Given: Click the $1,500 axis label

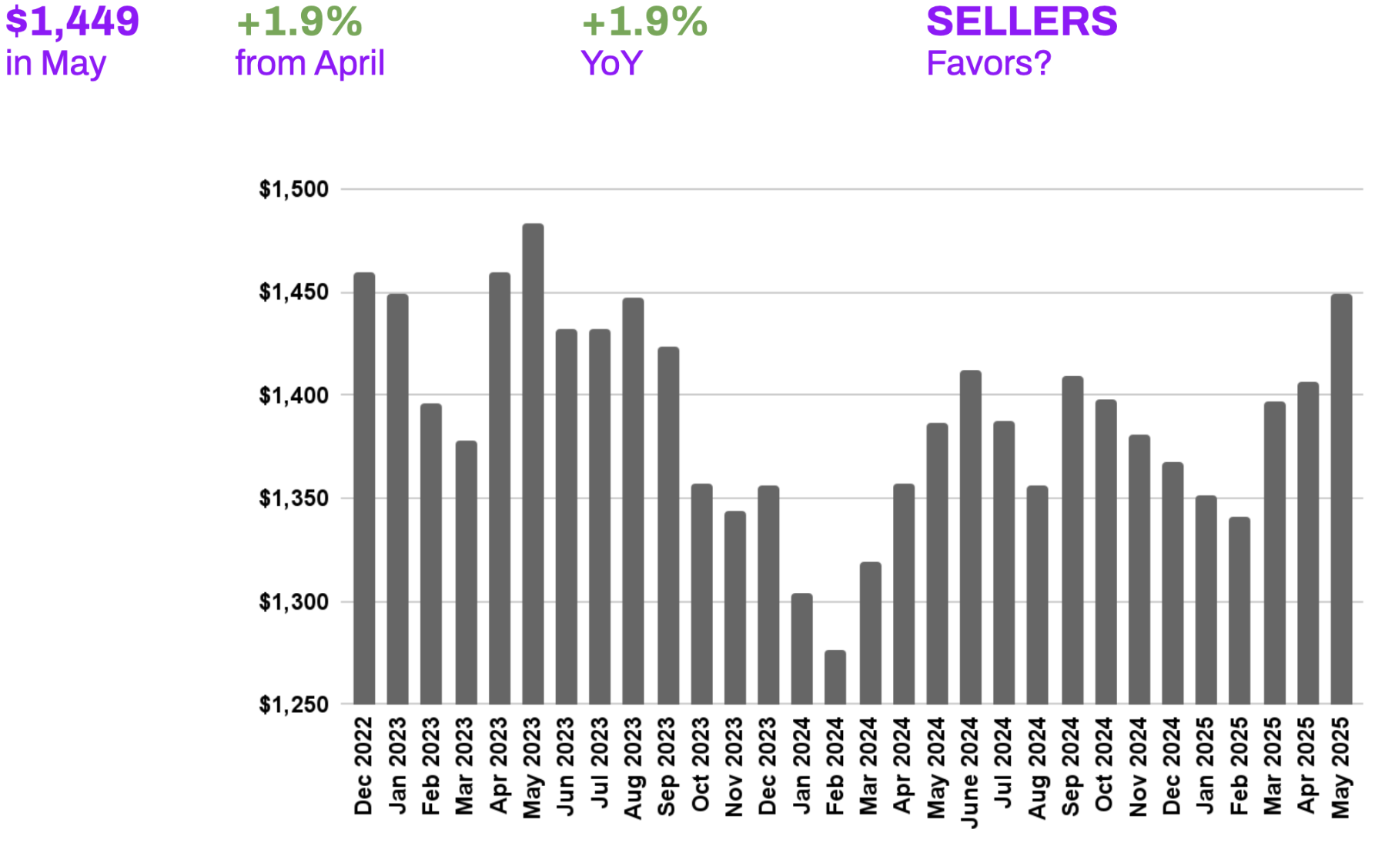Looking at the screenshot, I should pyautogui.click(x=293, y=189).
